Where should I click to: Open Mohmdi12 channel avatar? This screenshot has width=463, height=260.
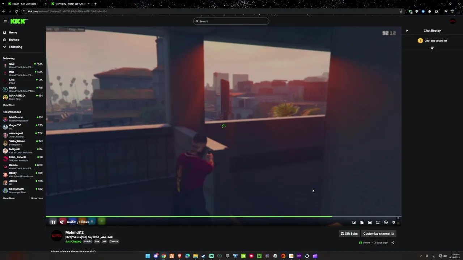pos(56,236)
